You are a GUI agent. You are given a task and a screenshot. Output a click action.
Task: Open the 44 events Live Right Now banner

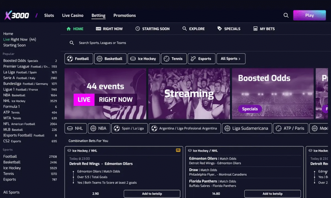(105, 94)
